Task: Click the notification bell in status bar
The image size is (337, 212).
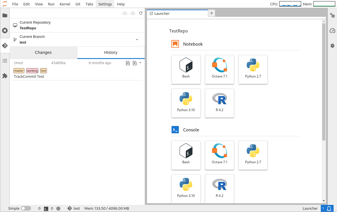Action: (x=329, y=209)
